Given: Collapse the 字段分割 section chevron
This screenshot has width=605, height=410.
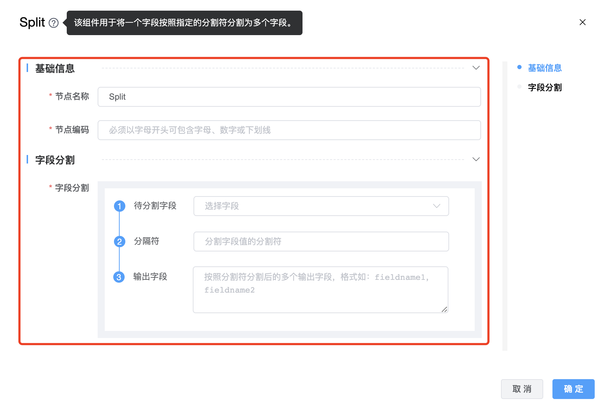Looking at the screenshot, I should (x=476, y=159).
